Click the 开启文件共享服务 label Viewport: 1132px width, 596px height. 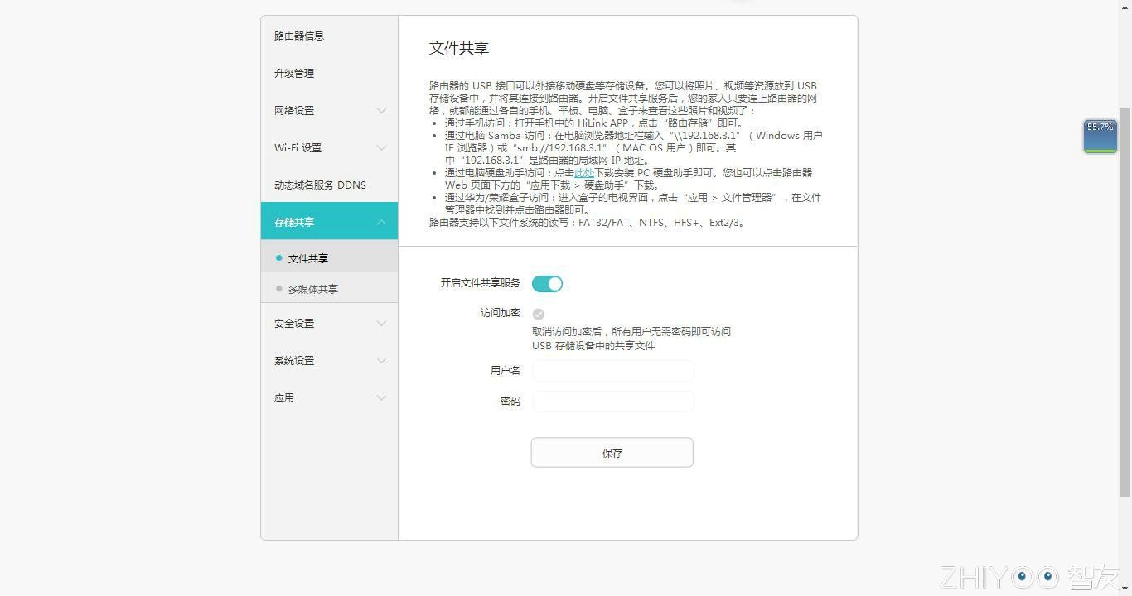[x=481, y=283]
